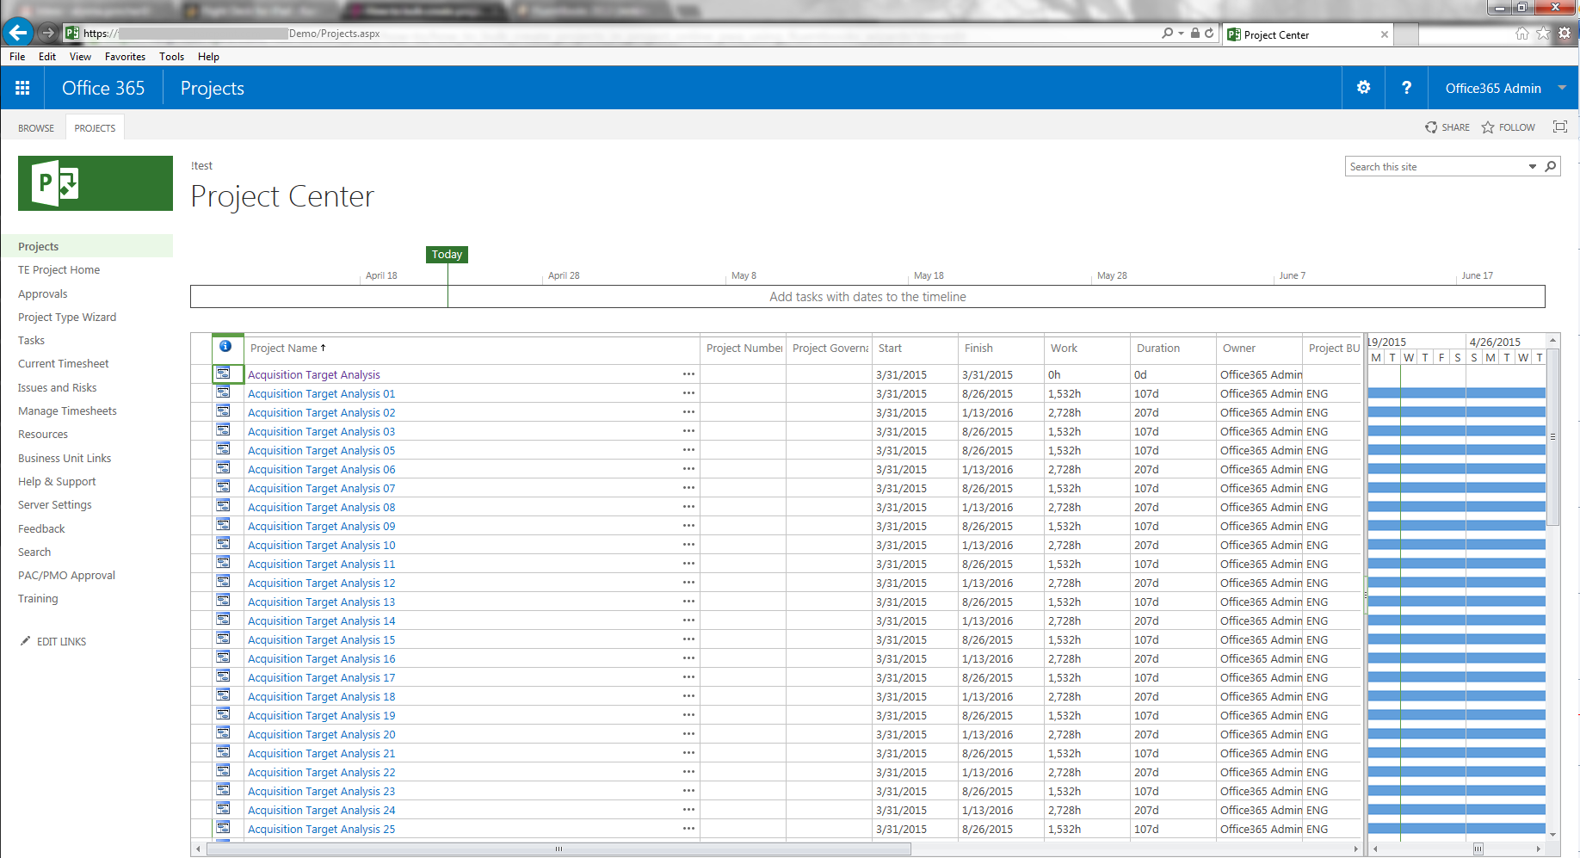Expand the Office365 Admin account dropdown

tap(1562, 88)
